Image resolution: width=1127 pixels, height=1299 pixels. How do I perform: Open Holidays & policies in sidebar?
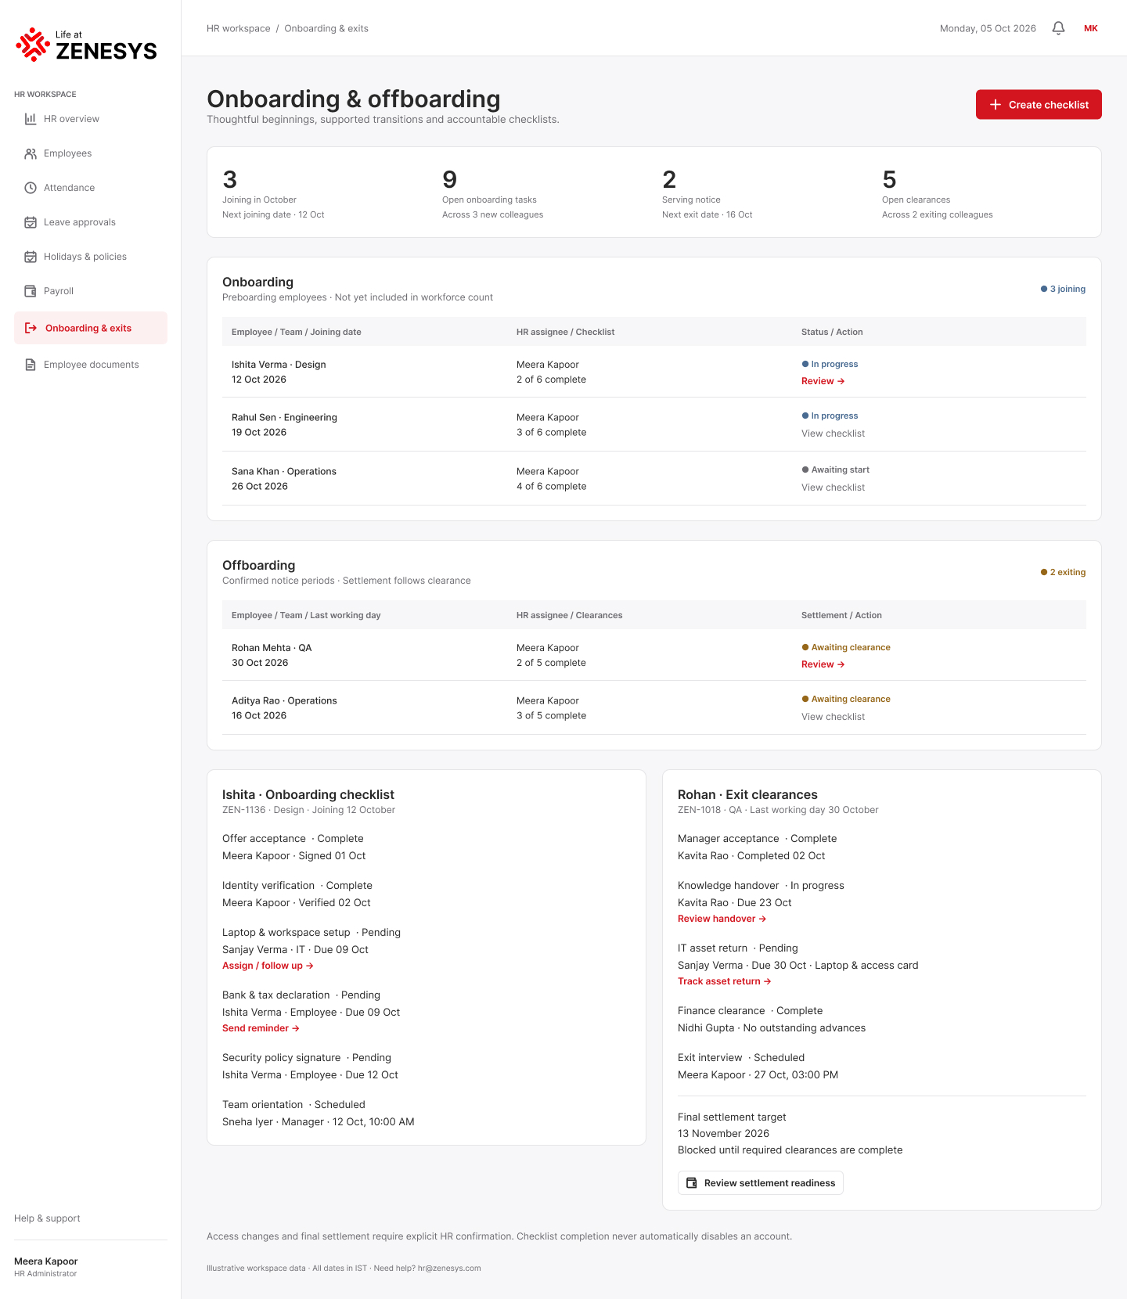point(91,257)
